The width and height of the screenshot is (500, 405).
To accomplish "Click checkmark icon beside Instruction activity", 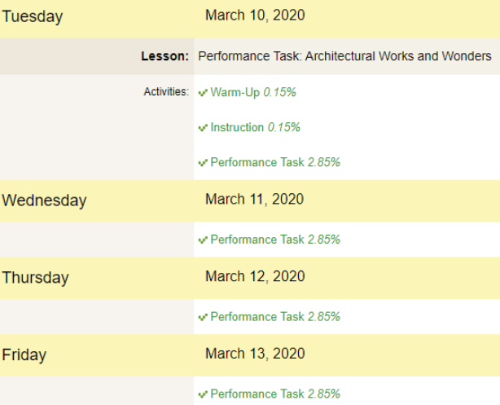I will click(203, 128).
